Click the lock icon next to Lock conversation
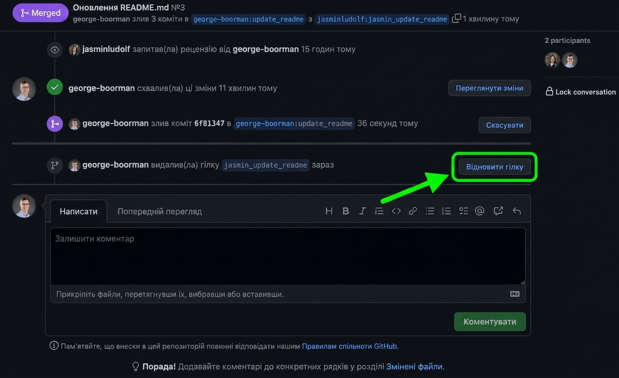 (x=549, y=92)
